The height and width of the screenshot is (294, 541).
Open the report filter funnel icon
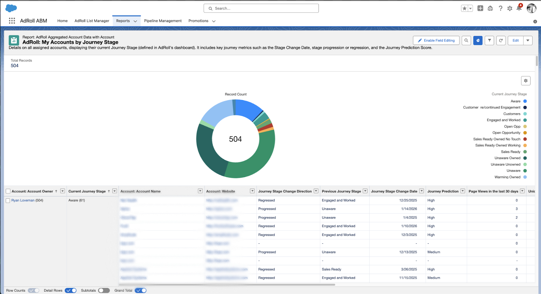(x=489, y=41)
